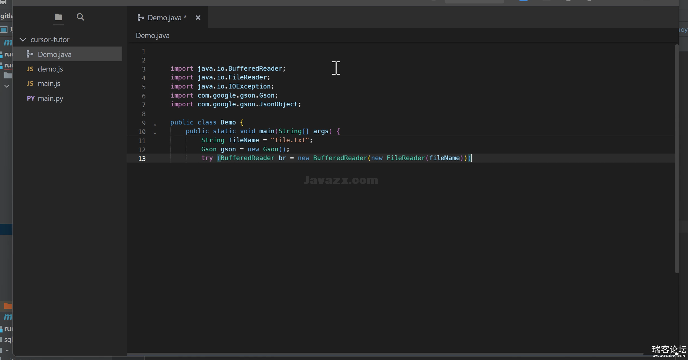Click the horizontal editor scrollbar
Image resolution: width=688 pixels, height=360 pixels.
tap(385, 354)
